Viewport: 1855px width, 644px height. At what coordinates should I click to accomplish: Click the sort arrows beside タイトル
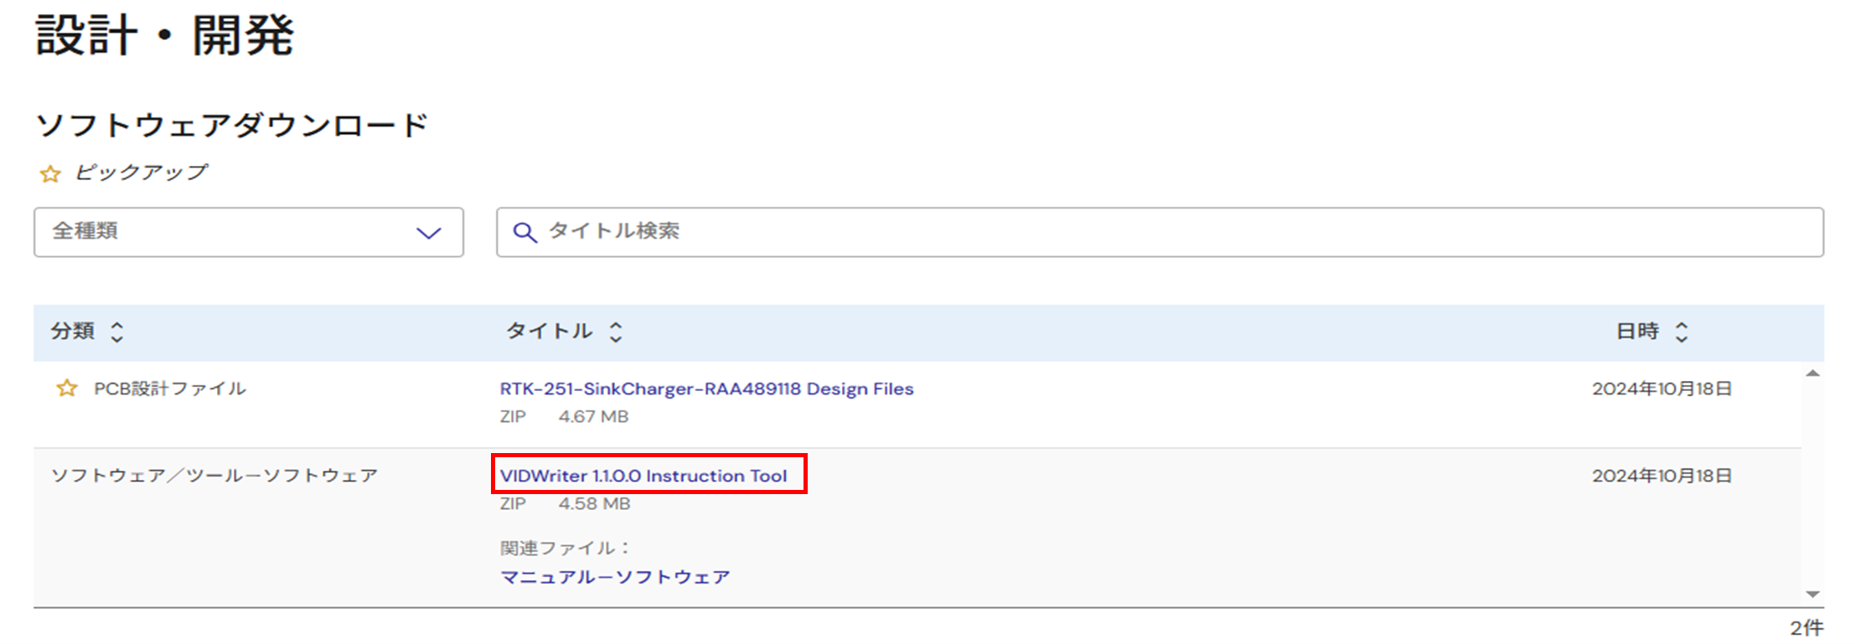616,332
